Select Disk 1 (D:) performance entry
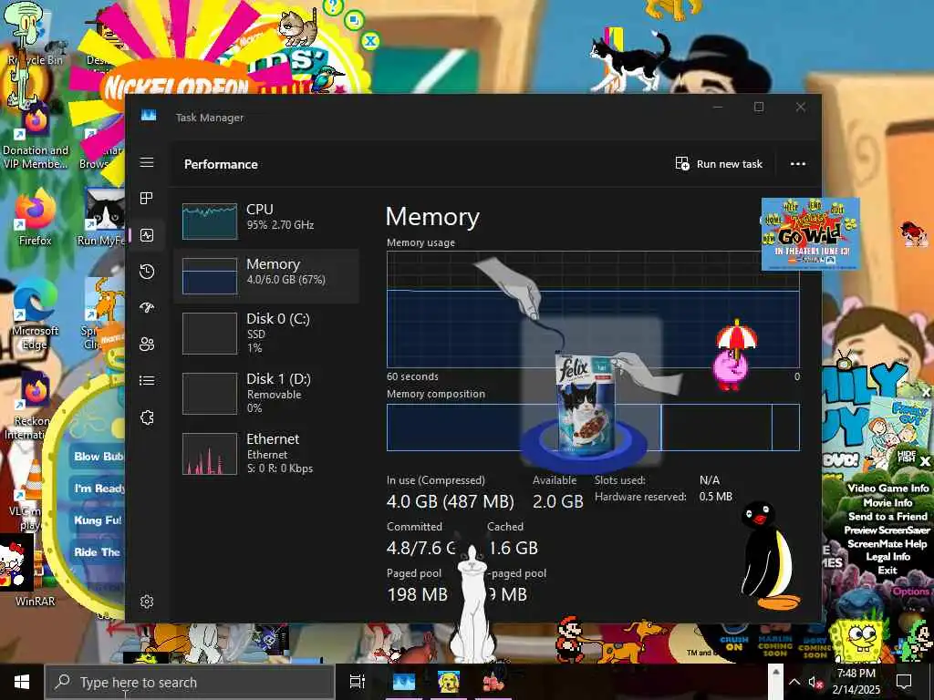Image resolution: width=934 pixels, height=700 pixels. click(265, 393)
